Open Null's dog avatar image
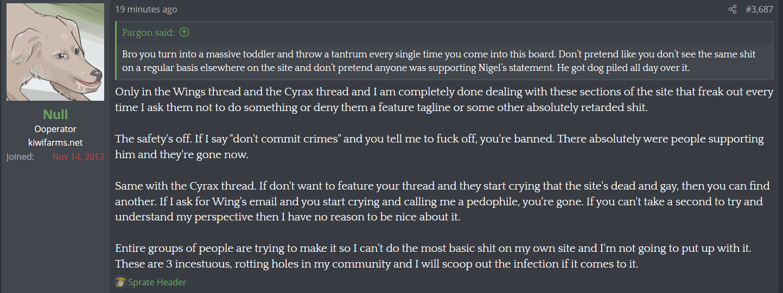Viewport: 783px width, 293px height. [55, 52]
